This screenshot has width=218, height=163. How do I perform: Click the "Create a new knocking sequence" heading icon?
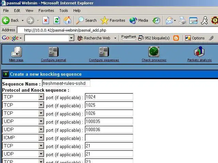tap(6, 74)
